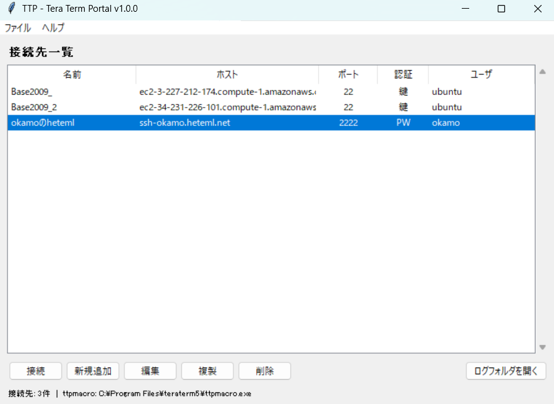
Task: Maximize the TTP window
Action: [x=501, y=9]
